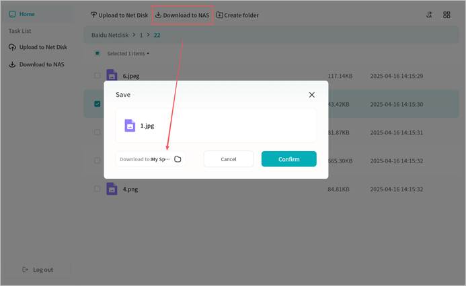Check the 6.jpeg file checkbox
The height and width of the screenshot is (286, 466).
pyautogui.click(x=98, y=76)
